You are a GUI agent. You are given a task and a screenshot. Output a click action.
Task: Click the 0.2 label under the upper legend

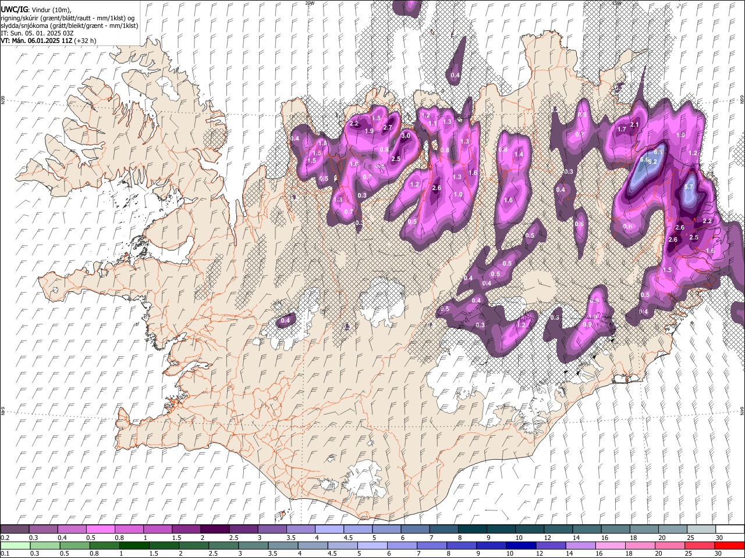[5, 538]
